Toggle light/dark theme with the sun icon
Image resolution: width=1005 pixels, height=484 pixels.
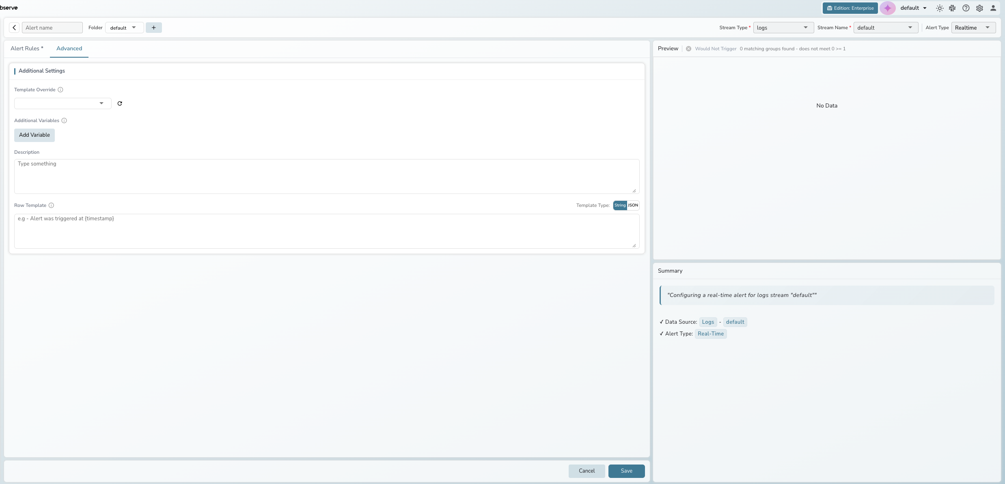click(x=940, y=8)
